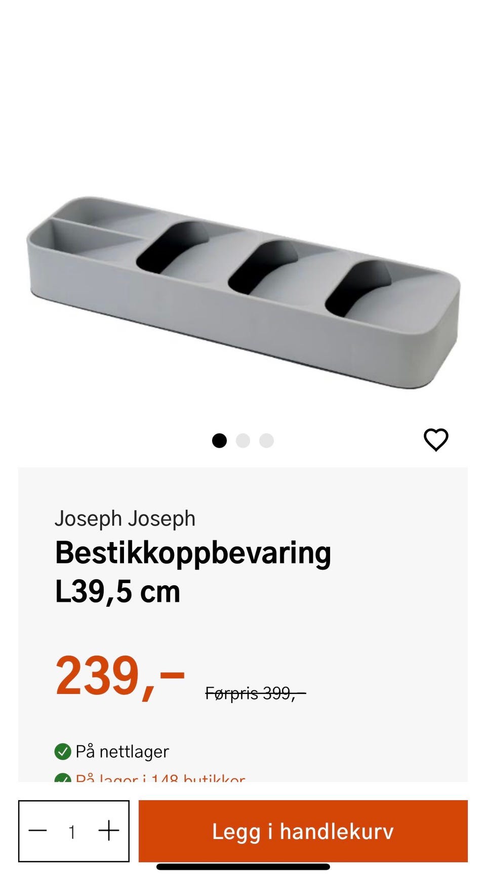Click the quantity number field

72,831
